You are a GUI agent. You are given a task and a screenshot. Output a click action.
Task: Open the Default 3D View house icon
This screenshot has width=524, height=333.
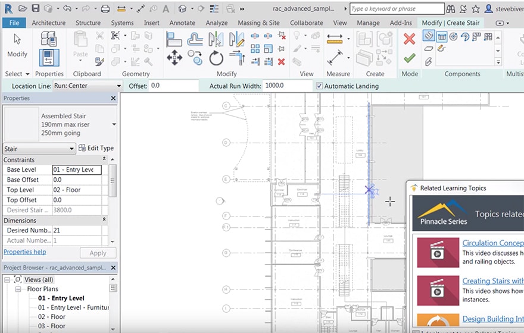(182, 9)
